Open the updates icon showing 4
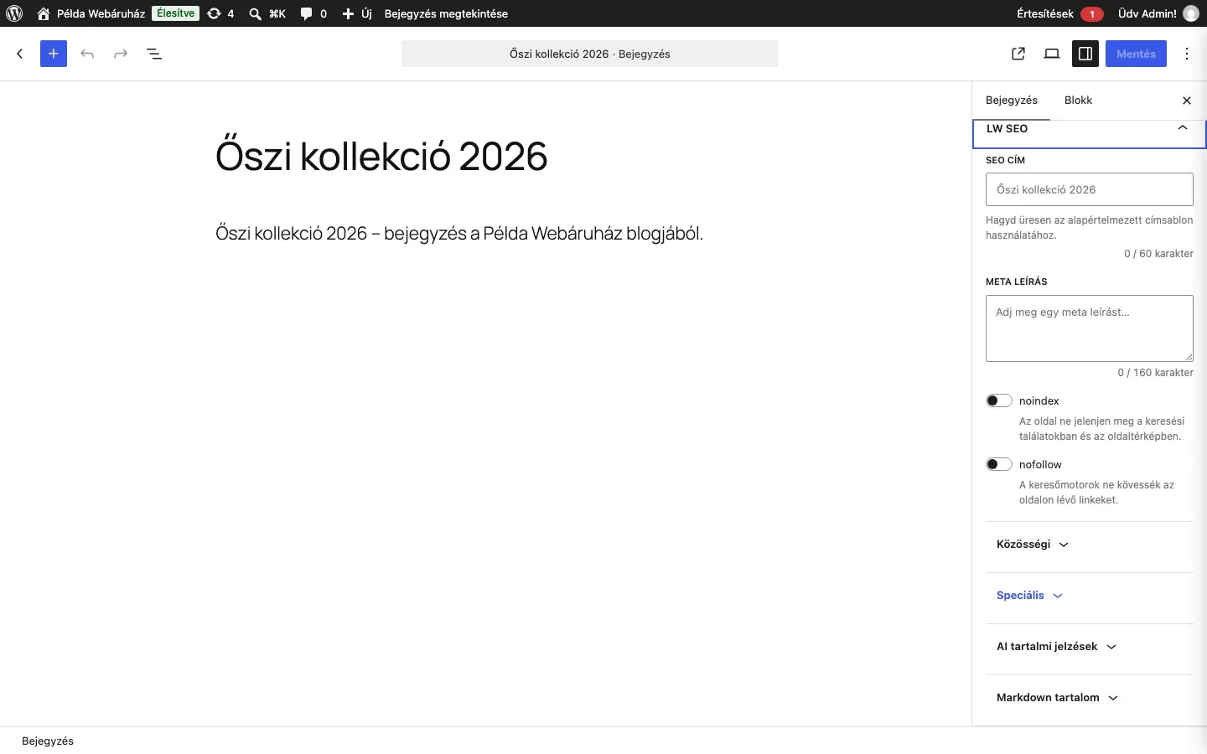Viewport: 1207px width, 754px height. pos(221,13)
